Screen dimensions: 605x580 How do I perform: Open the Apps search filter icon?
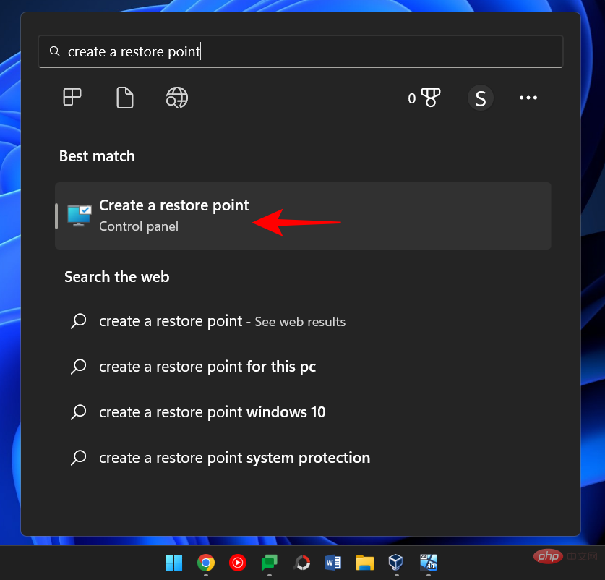[72, 98]
